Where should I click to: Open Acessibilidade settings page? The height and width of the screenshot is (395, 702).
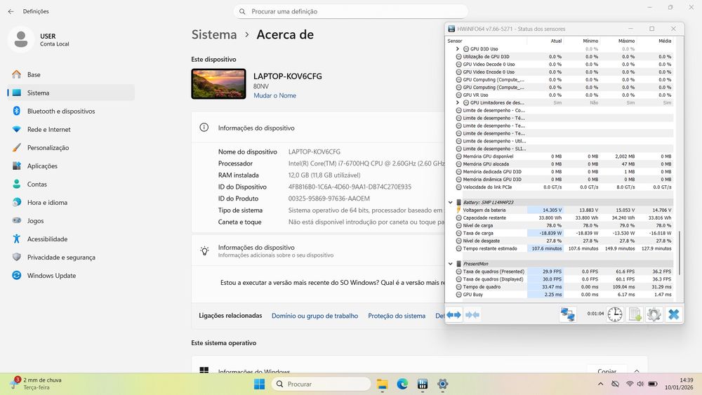tap(71, 239)
